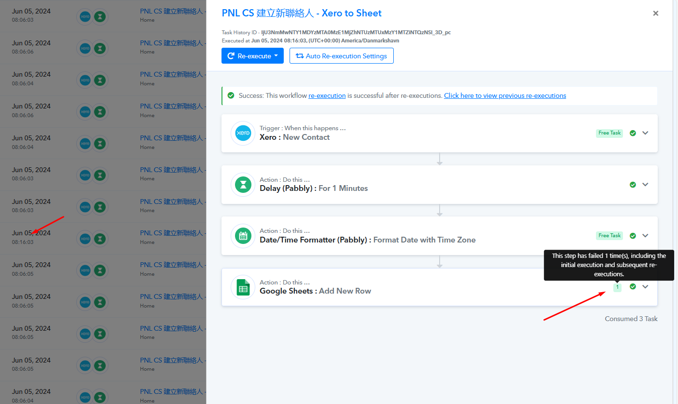Click the Date/Time Formatter calendar icon
The height and width of the screenshot is (404, 678).
pyautogui.click(x=243, y=236)
